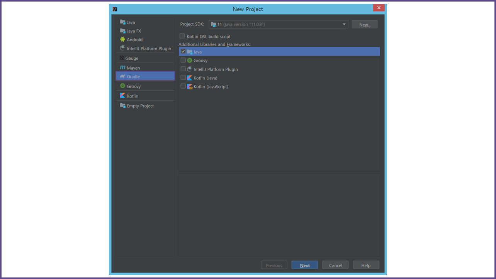Click the 'Kotlin DSL build script' label text
The width and height of the screenshot is (496, 279).
click(x=209, y=37)
